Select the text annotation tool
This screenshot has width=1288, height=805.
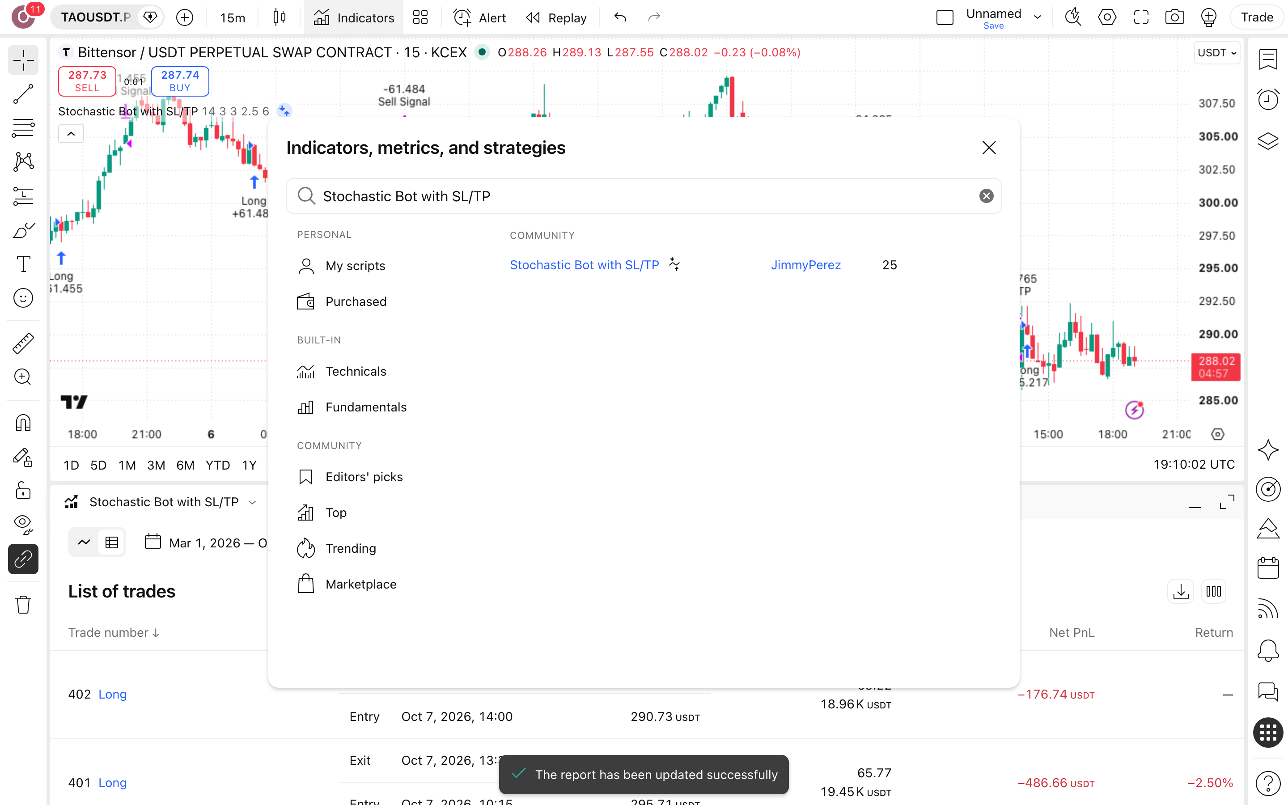coord(23,264)
